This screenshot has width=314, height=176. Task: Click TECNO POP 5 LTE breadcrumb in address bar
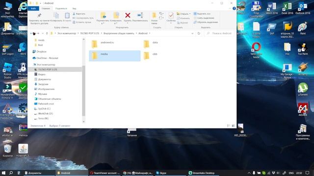pos(90,33)
